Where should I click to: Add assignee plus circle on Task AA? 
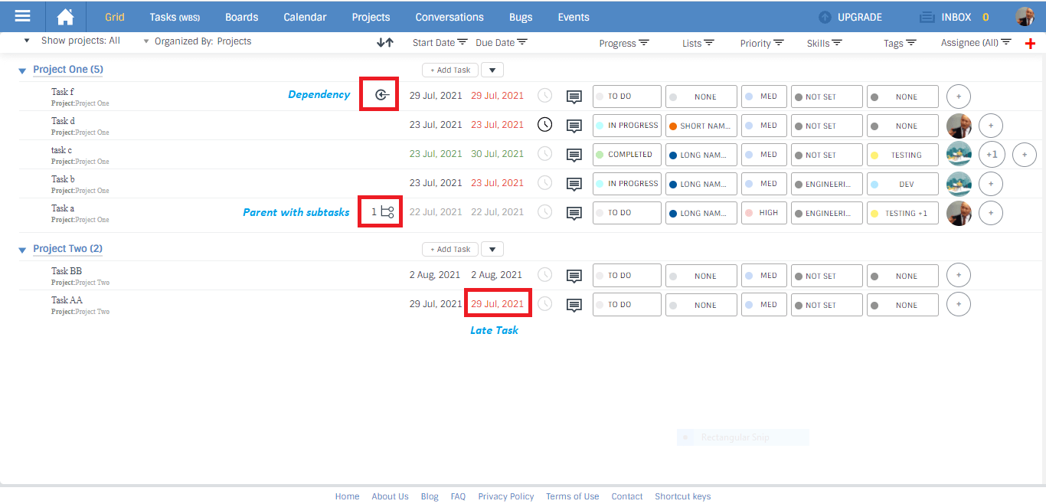(x=959, y=305)
